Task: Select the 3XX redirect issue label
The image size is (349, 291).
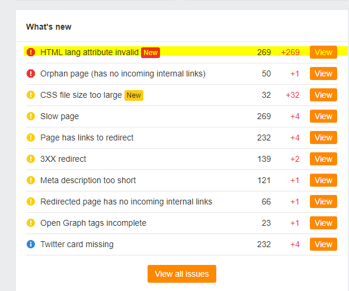Action: point(63,159)
